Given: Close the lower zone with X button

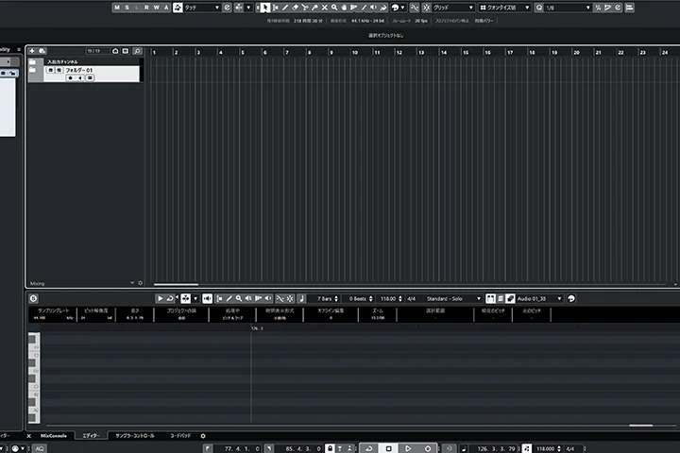Looking at the screenshot, I should pos(29,436).
